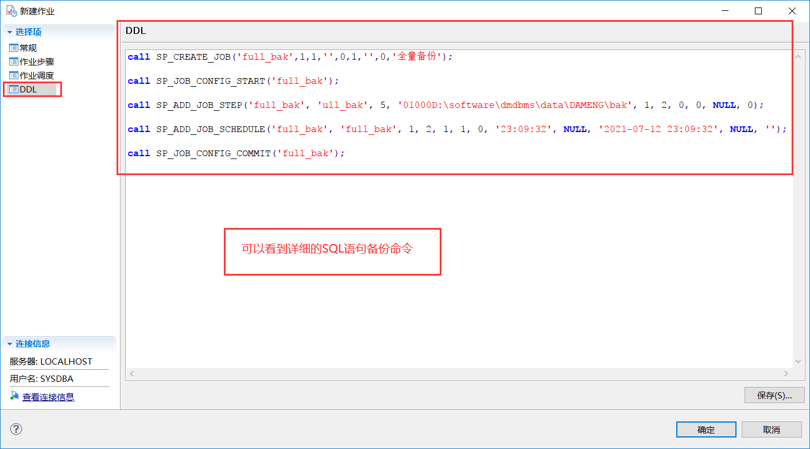
Task: Click the SP_JOB_CONFIG_COMMIT statement line
Action: pos(236,153)
